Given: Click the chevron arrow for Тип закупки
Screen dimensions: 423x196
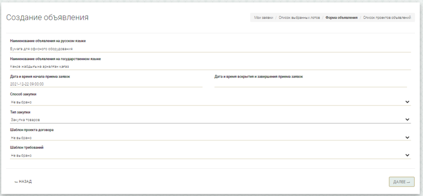Looking at the screenshot, I should [407, 119].
